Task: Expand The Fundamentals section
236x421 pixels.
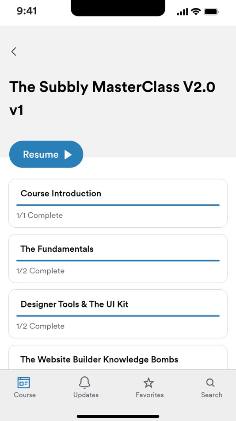Action: pos(118,258)
